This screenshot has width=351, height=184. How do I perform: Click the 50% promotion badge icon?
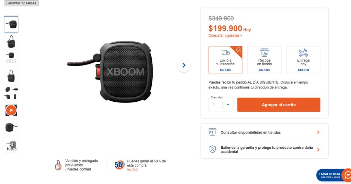[120, 165]
